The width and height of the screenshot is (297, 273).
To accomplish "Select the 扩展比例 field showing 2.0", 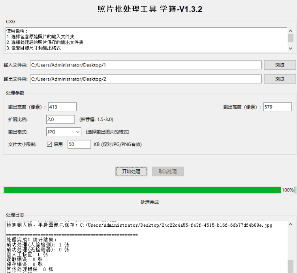I will click(60, 119).
